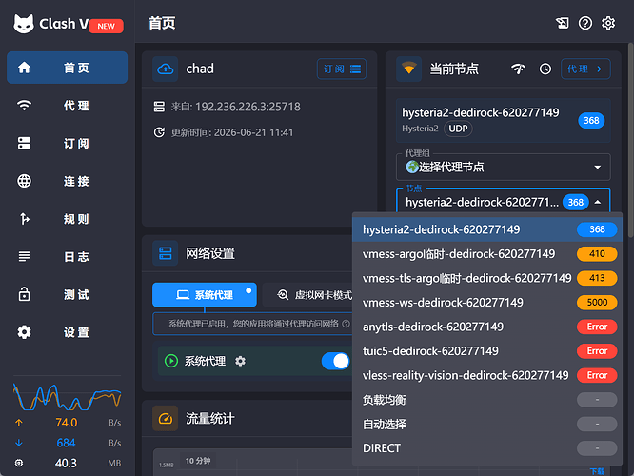The width and height of the screenshot is (634, 476).
Task: Click the UDP tag on current node
Action: point(458,129)
